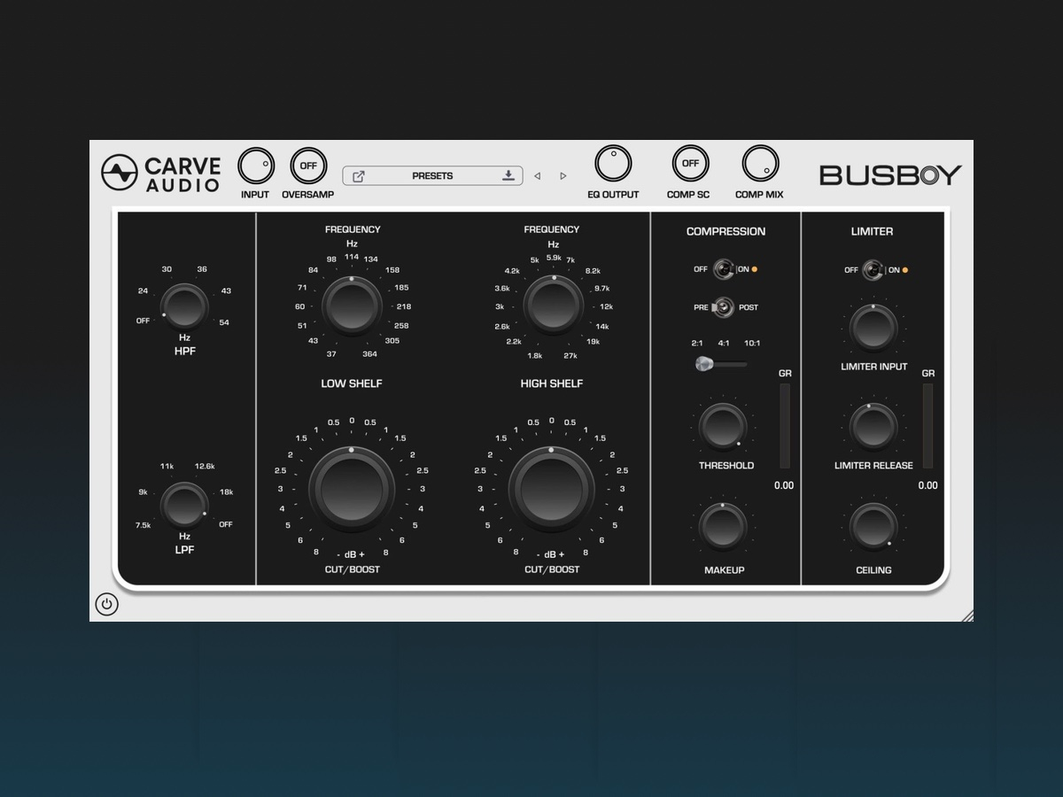The width and height of the screenshot is (1063, 797).
Task: Click the Low Shelf frequency knob
Action: [352, 305]
